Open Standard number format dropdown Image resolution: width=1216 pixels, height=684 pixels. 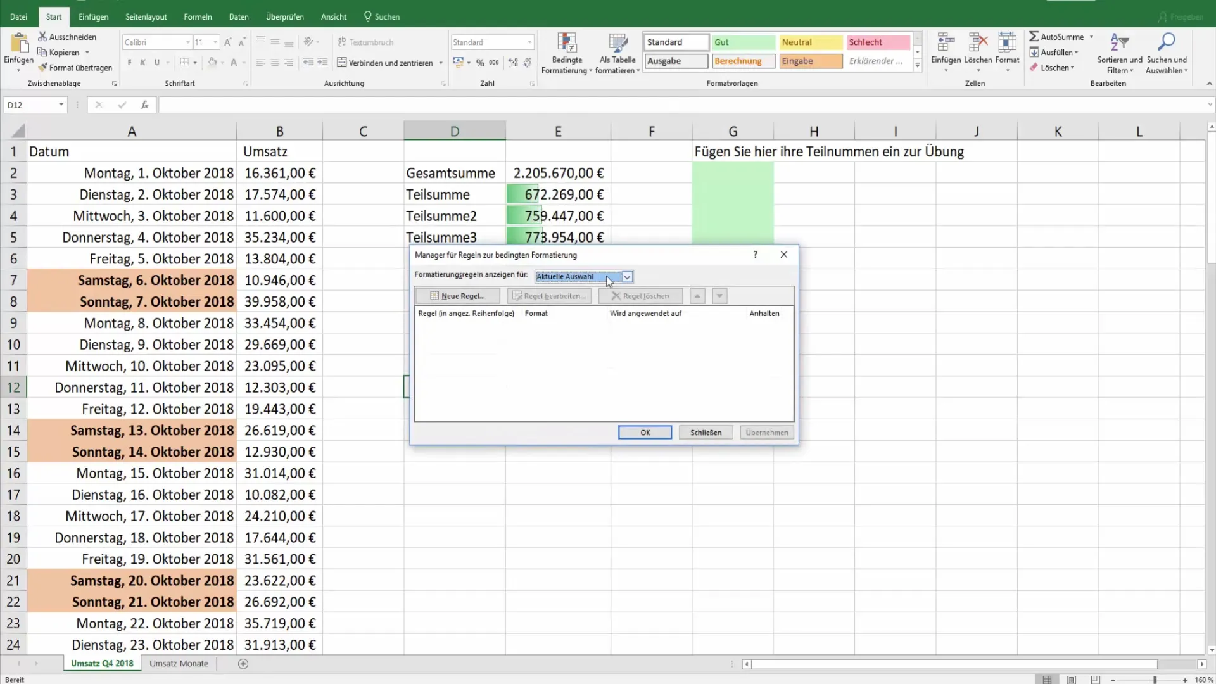point(529,42)
